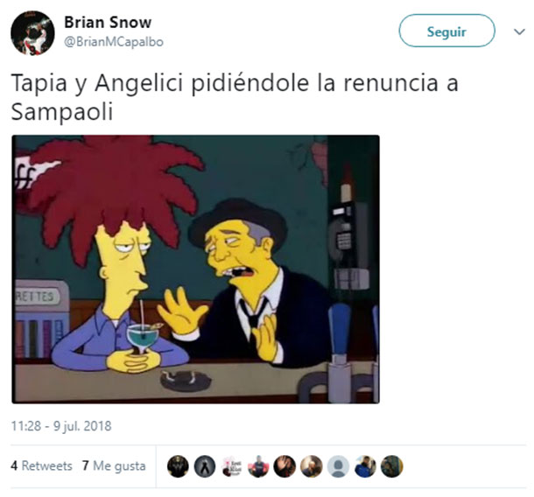Open the @BrianMCapalbo handle link

114,42
